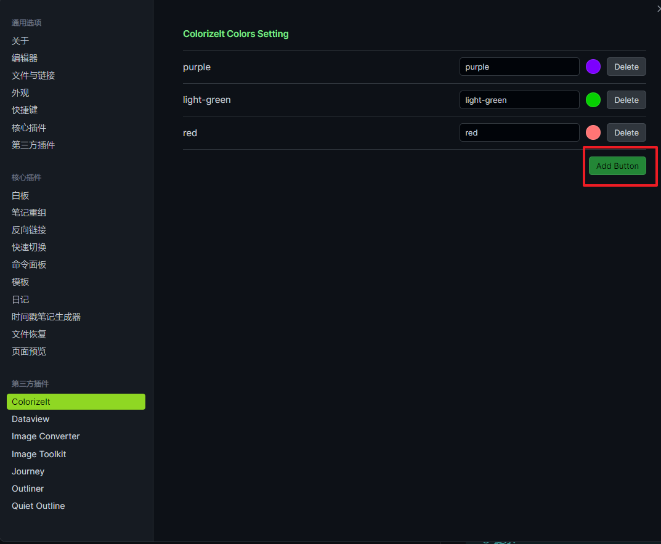This screenshot has height=544, width=661.
Task: Delete the purple color entry
Action: click(x=626, y=67)
